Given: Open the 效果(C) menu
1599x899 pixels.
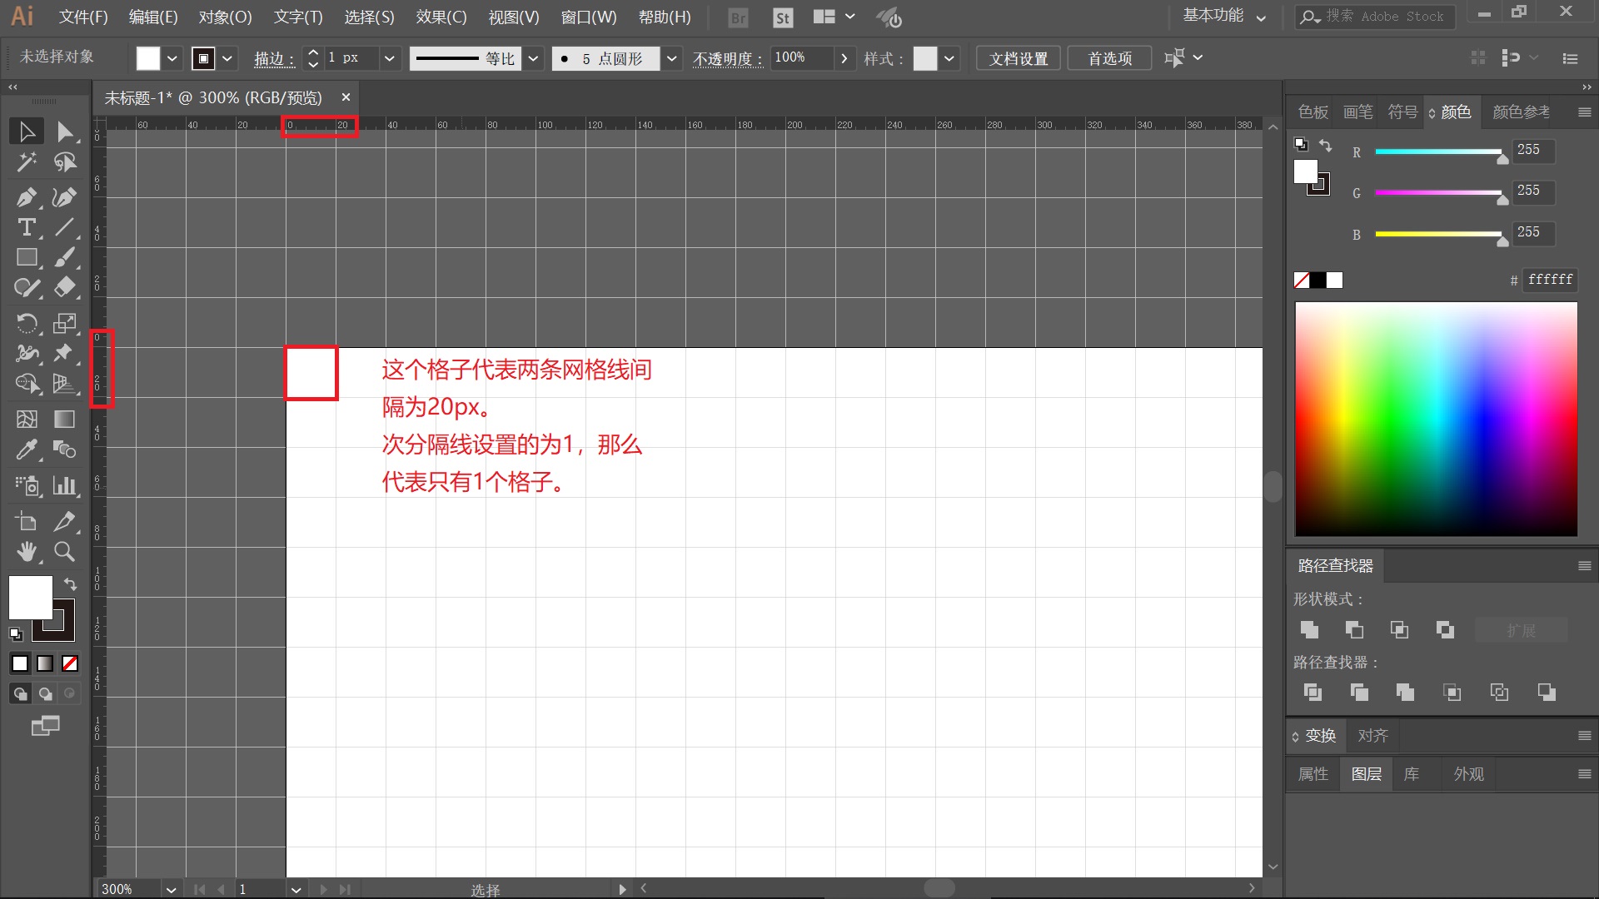Looking at the screenshot, I should click(441, 17).
